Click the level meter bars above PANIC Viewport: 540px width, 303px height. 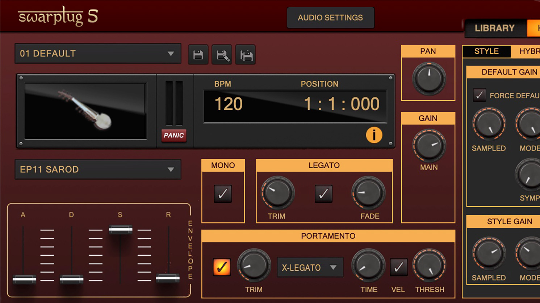point(174,103)
